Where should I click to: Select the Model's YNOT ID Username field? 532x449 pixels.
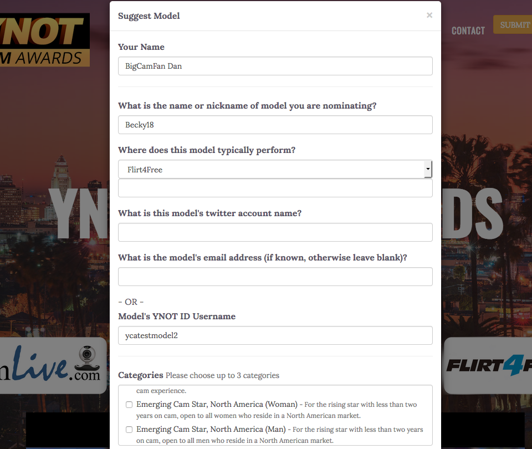pyautogui.click(x=275, y=335)
